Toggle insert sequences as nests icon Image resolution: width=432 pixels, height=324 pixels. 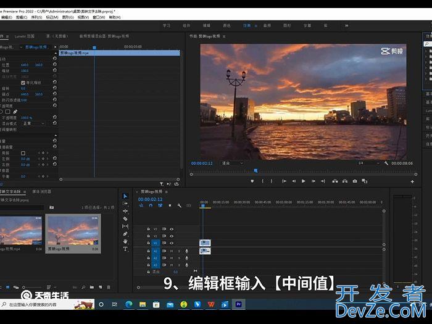point(141,206)
